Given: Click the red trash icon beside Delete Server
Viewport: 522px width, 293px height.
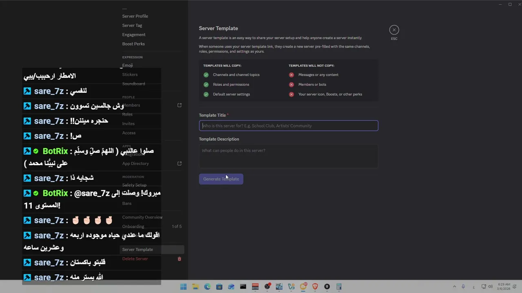Looking at the screenshot, I should click(x=179, y=259).
